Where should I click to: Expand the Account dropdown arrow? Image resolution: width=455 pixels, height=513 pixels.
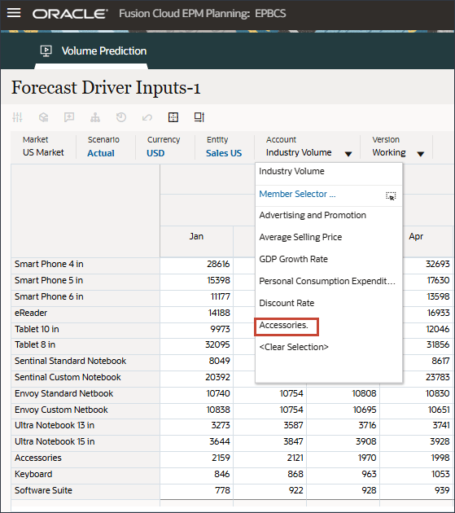348,154
